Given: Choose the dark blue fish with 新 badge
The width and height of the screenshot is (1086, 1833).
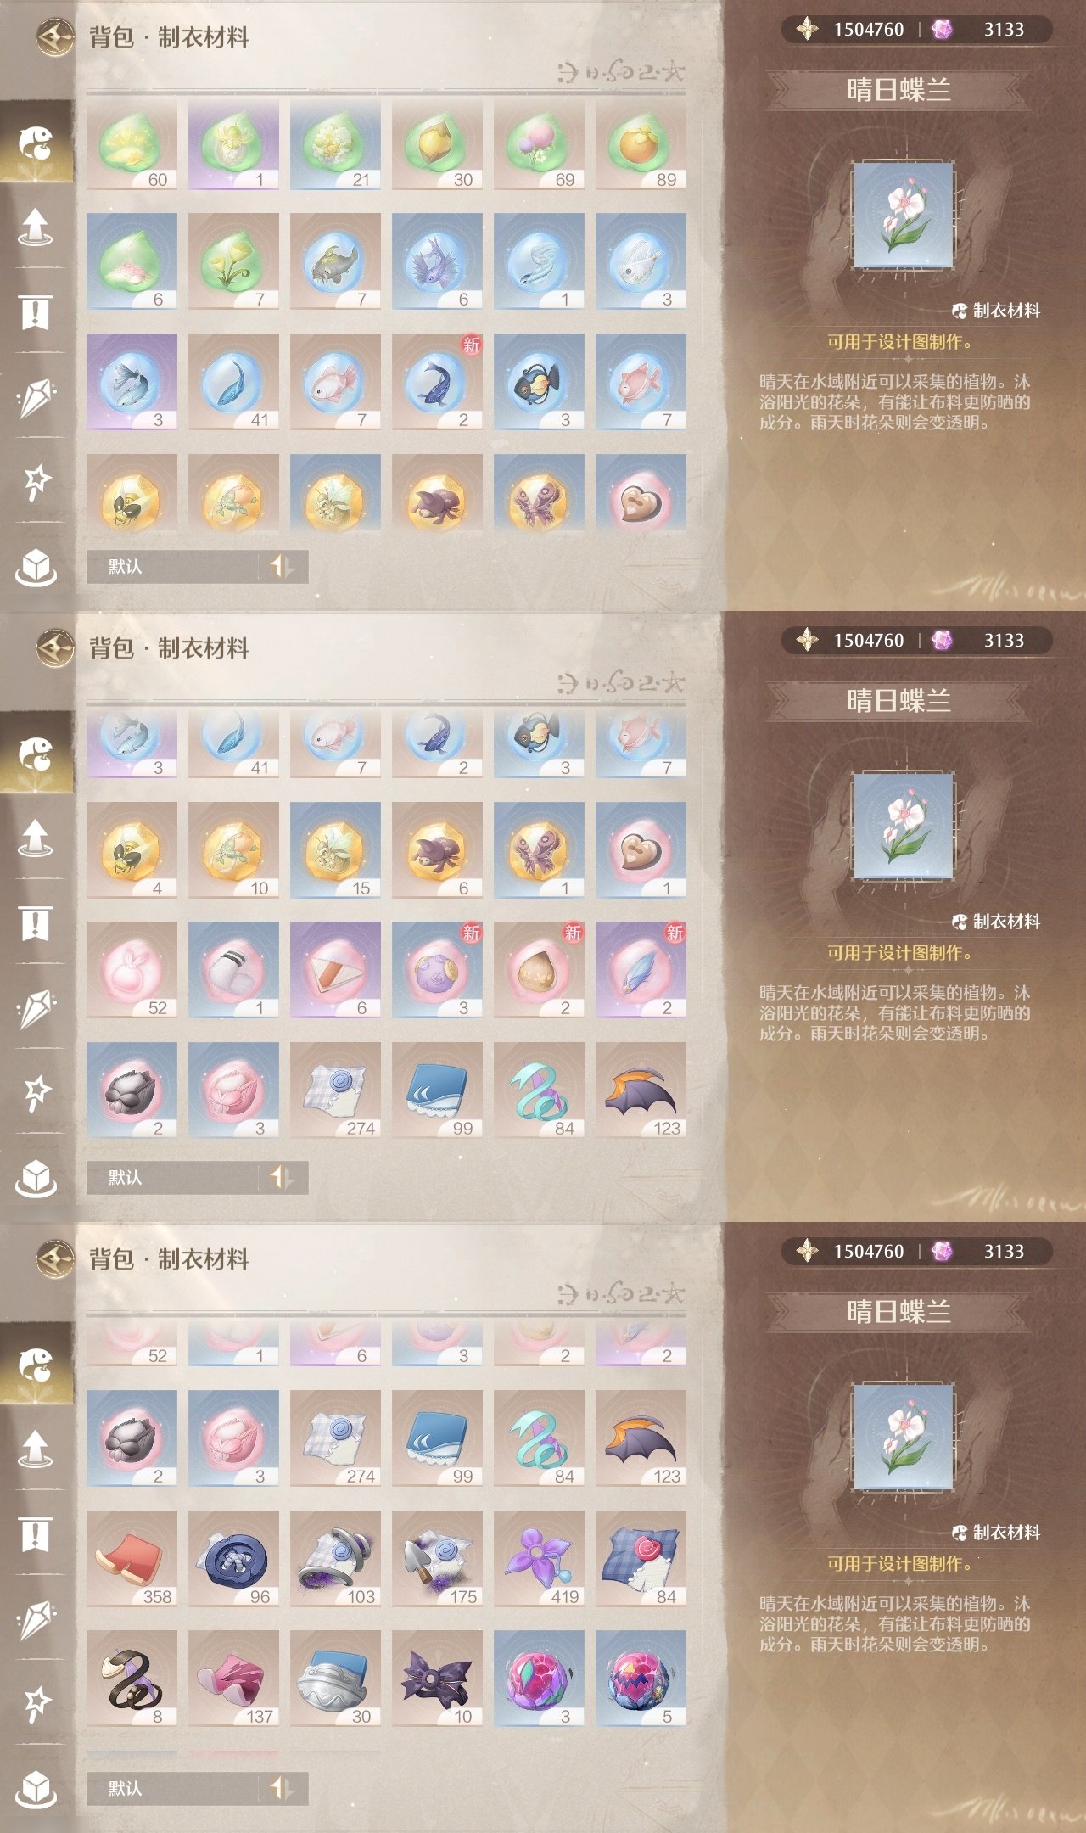Looking at the screenshot, I should (437, 382).
